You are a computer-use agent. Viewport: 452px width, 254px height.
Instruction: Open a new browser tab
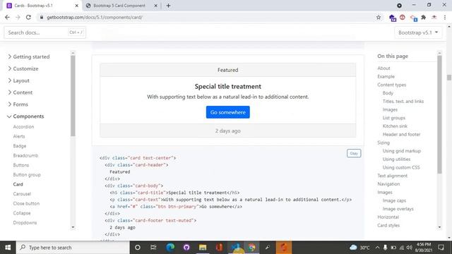click(x=168, y=6)
